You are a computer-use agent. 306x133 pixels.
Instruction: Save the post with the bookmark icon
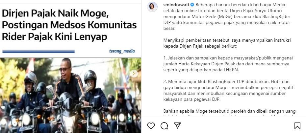[x=297, y=126]
